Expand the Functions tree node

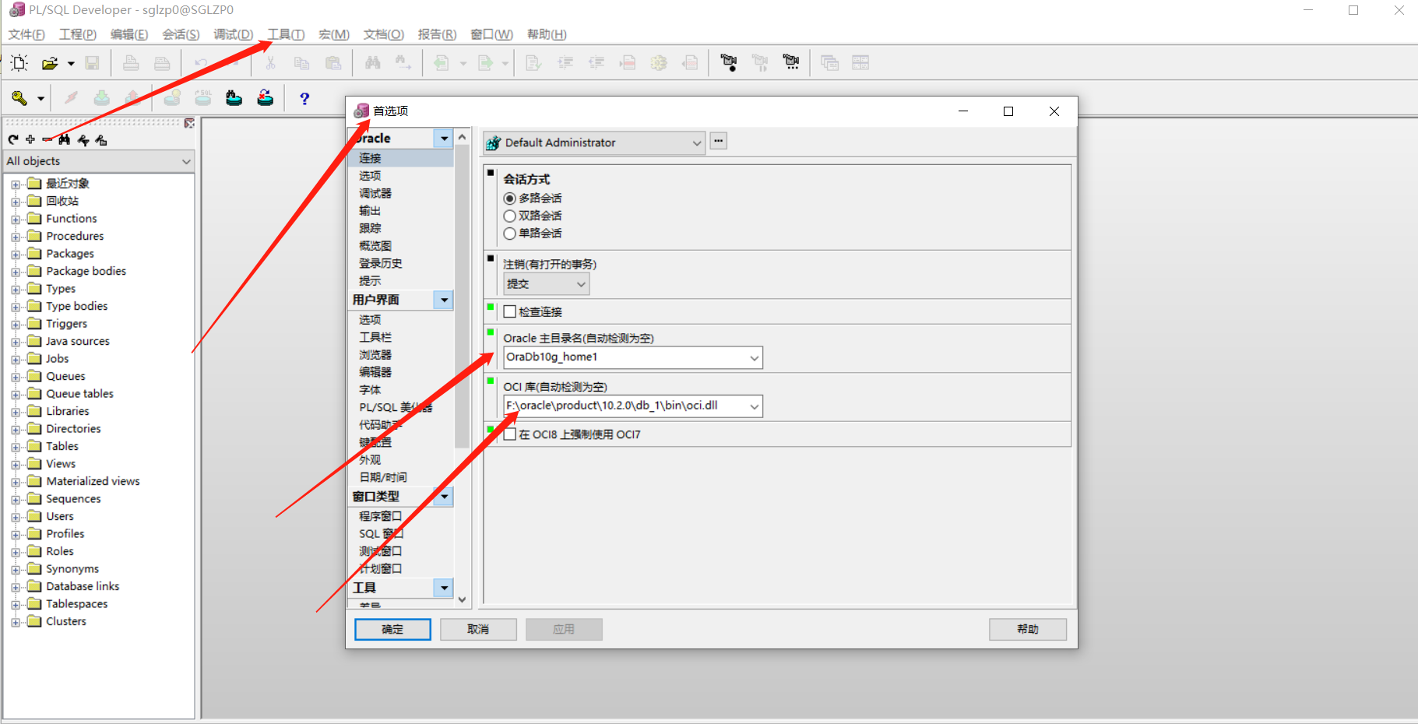[x=16, y=220]
